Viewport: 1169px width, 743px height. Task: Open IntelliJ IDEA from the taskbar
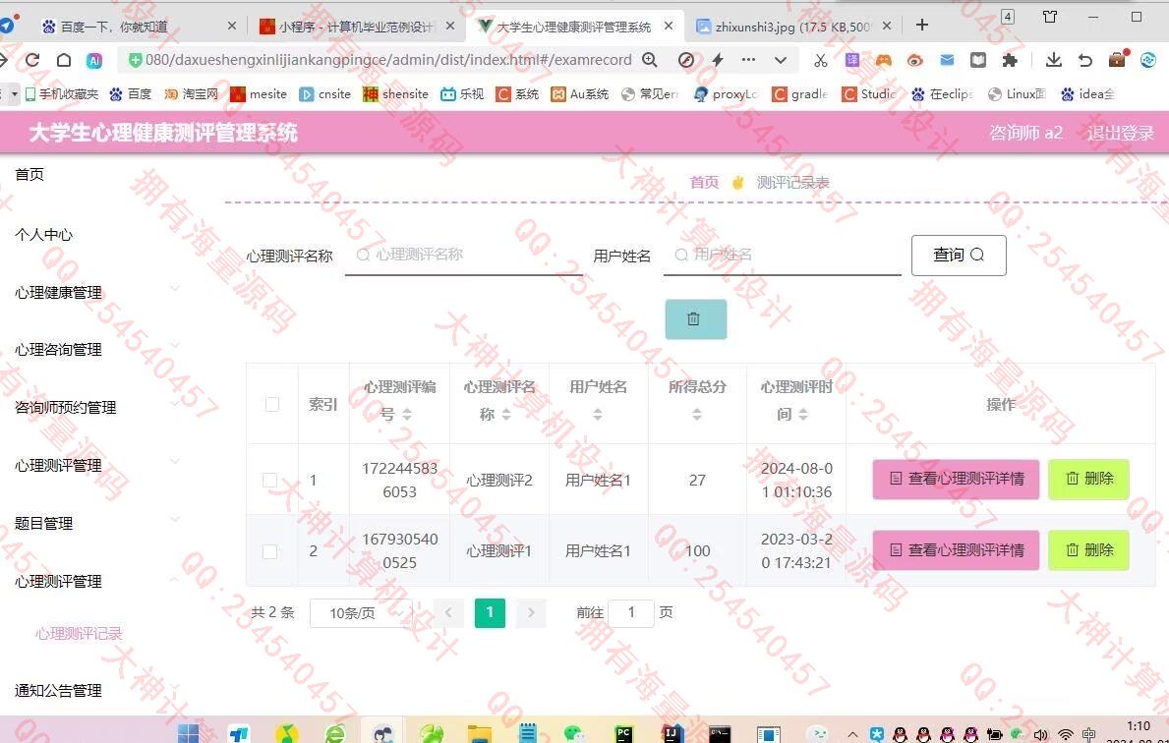tap(673, 733)
